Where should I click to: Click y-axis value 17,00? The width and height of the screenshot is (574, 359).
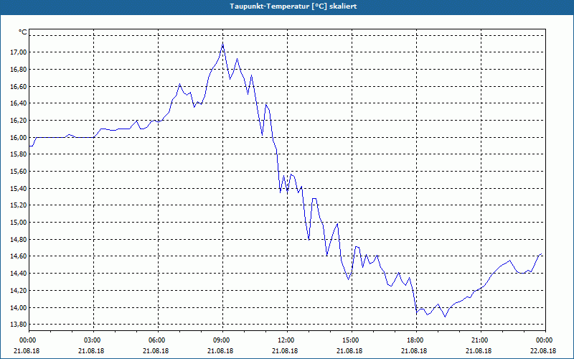[x=19, y=52]
